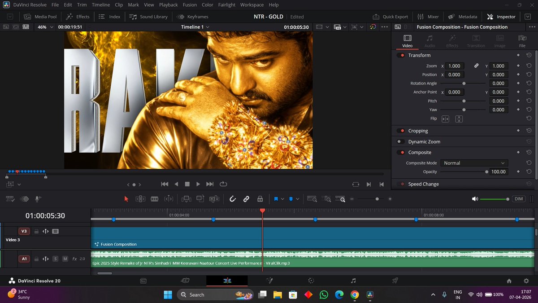The height and width of the screenshot is (303, 538).
Task: Mute the A1 audio track
Action: tap(65, 259)
